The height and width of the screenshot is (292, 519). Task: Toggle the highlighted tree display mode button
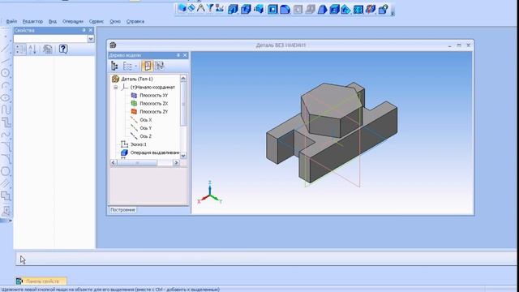[148, 66]
